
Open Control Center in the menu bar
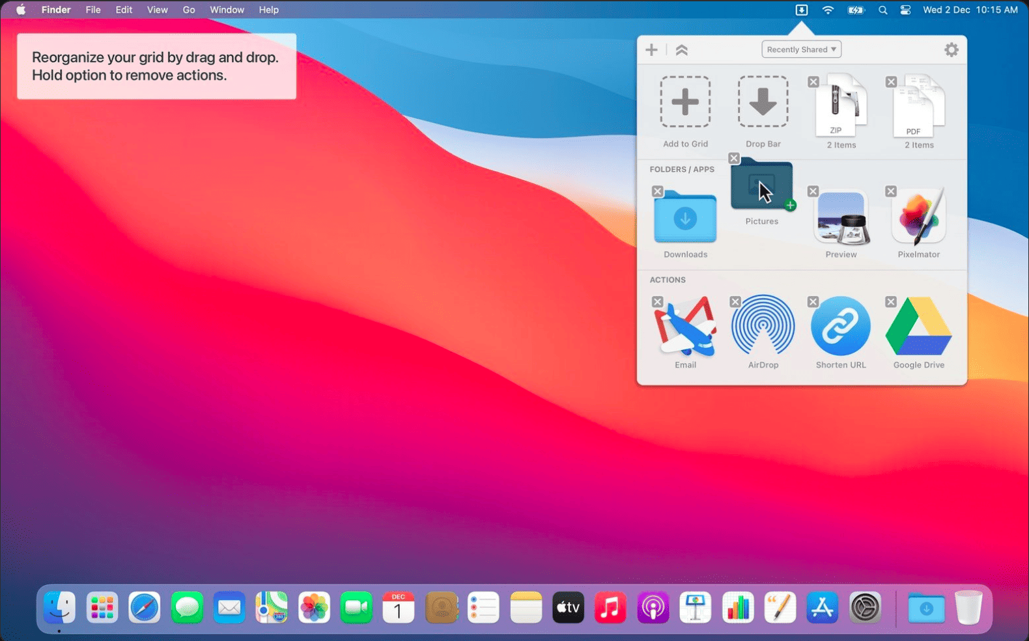coord(905,10)
